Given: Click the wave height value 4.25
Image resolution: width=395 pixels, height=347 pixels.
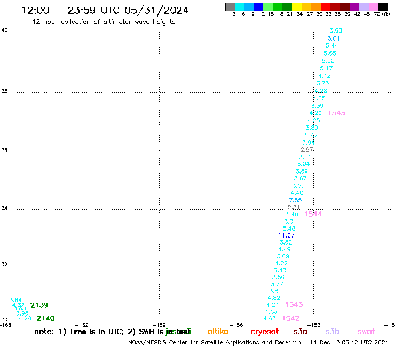Looking at the screenshot, I should pos(314,121).
